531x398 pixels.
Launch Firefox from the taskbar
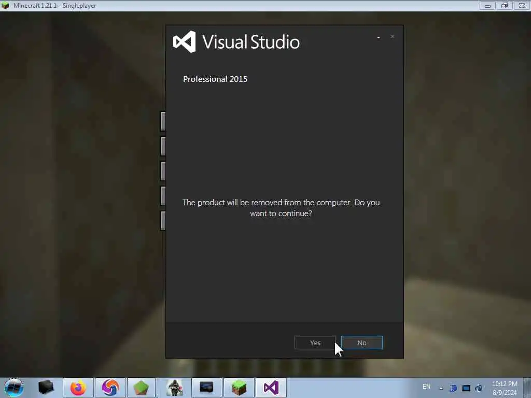(x=78, y=388)
